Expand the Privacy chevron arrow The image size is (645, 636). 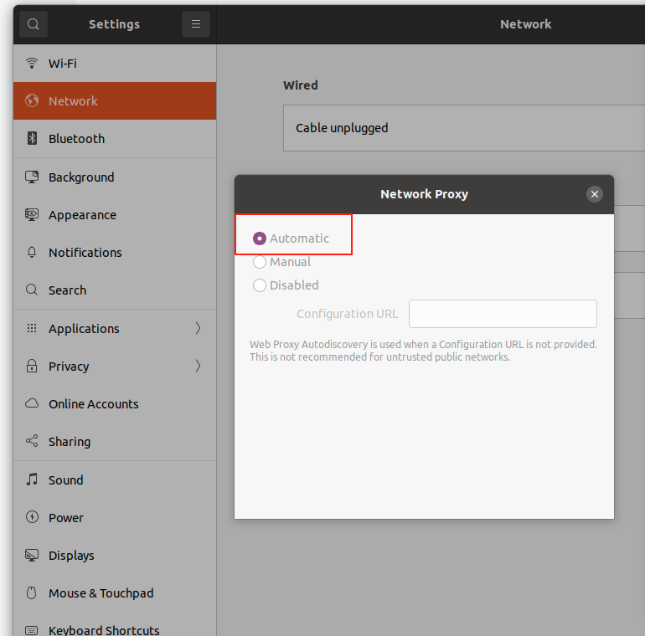[198, 366]
